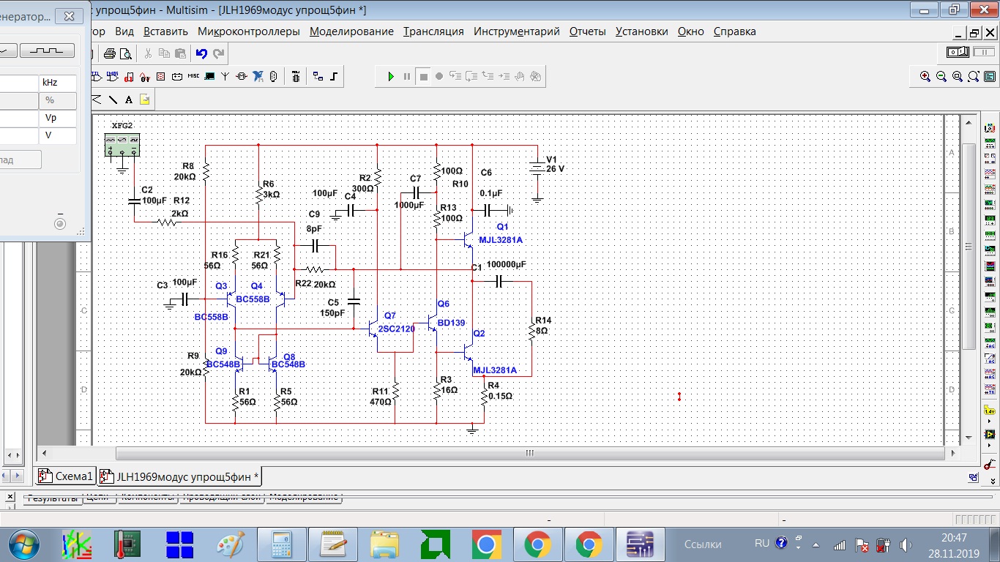Pick the multimeter instrument from instruments bar

point(990,127)
